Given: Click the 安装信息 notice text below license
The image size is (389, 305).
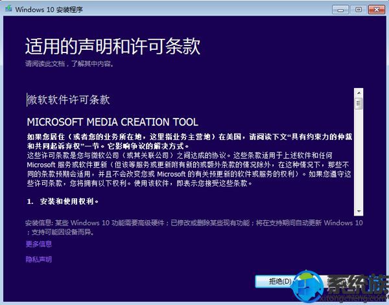Looking at the screenshot, I should coord(194,227).
